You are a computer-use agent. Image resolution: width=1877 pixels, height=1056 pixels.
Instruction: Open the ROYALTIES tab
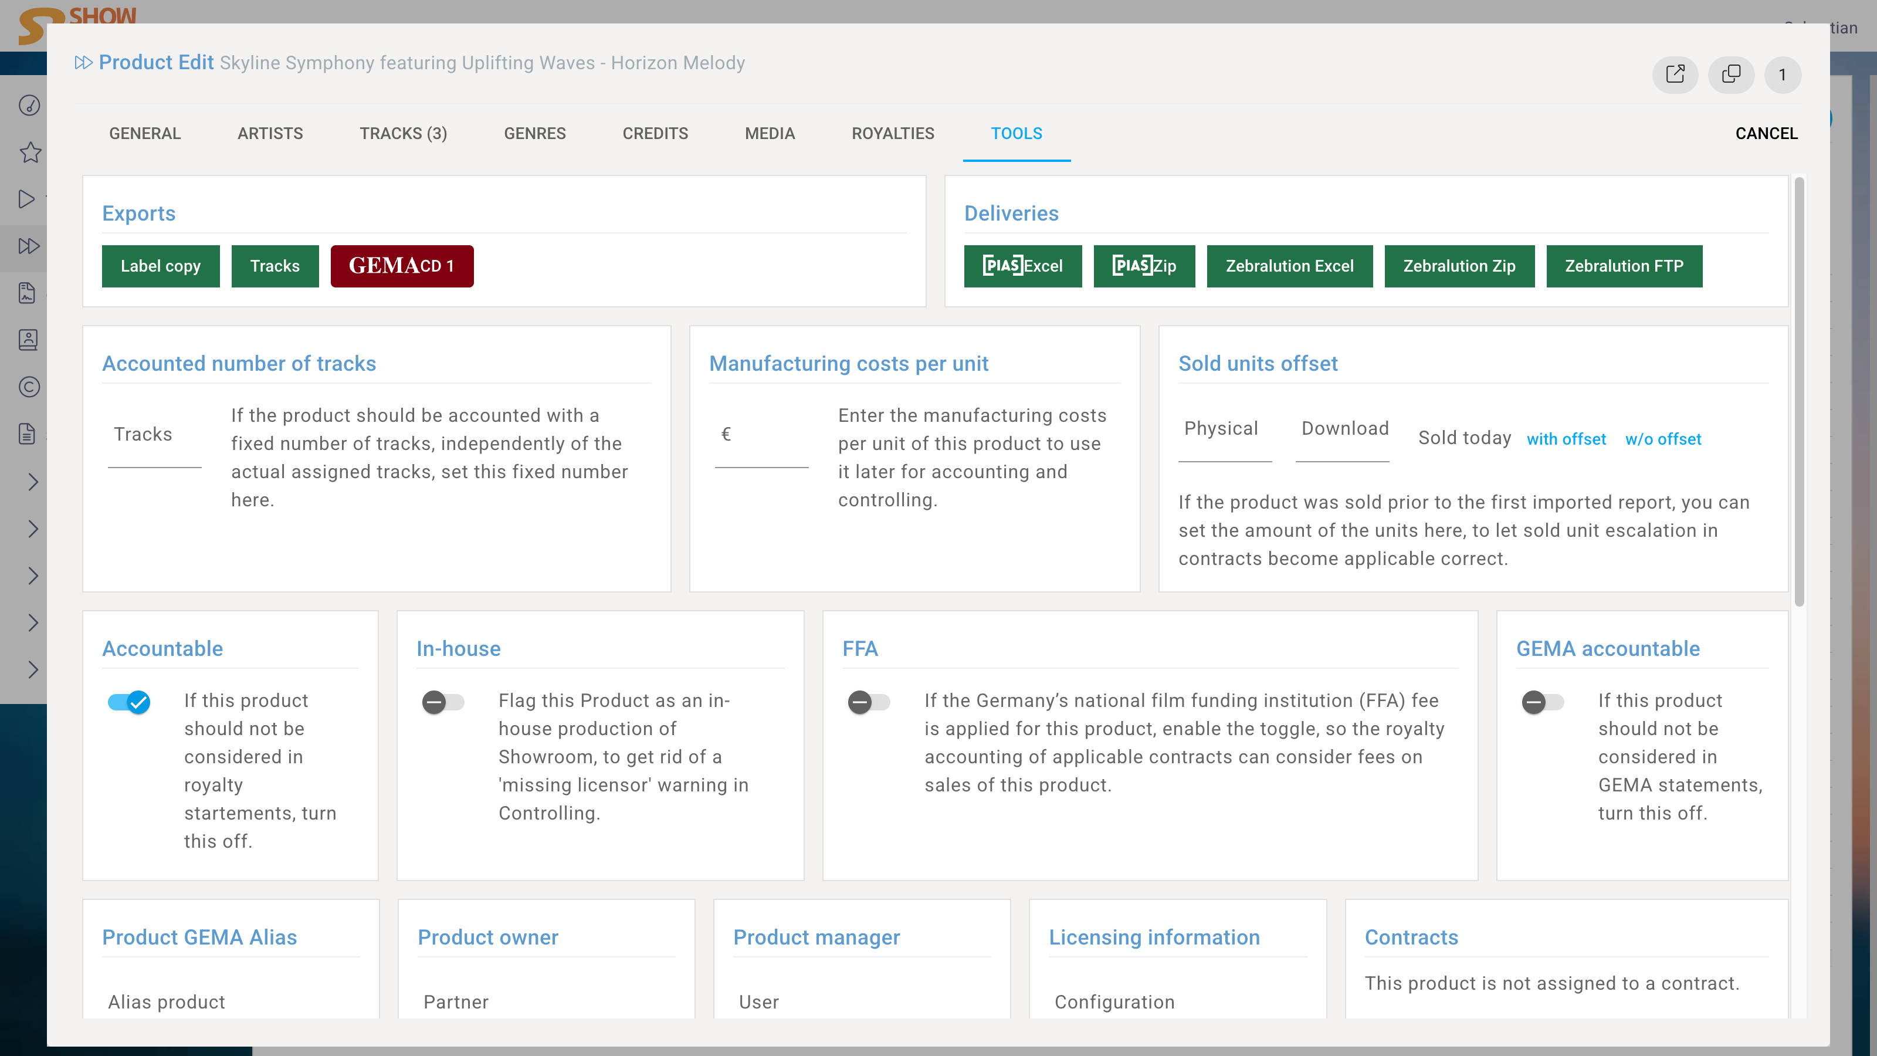pos(893,133)
